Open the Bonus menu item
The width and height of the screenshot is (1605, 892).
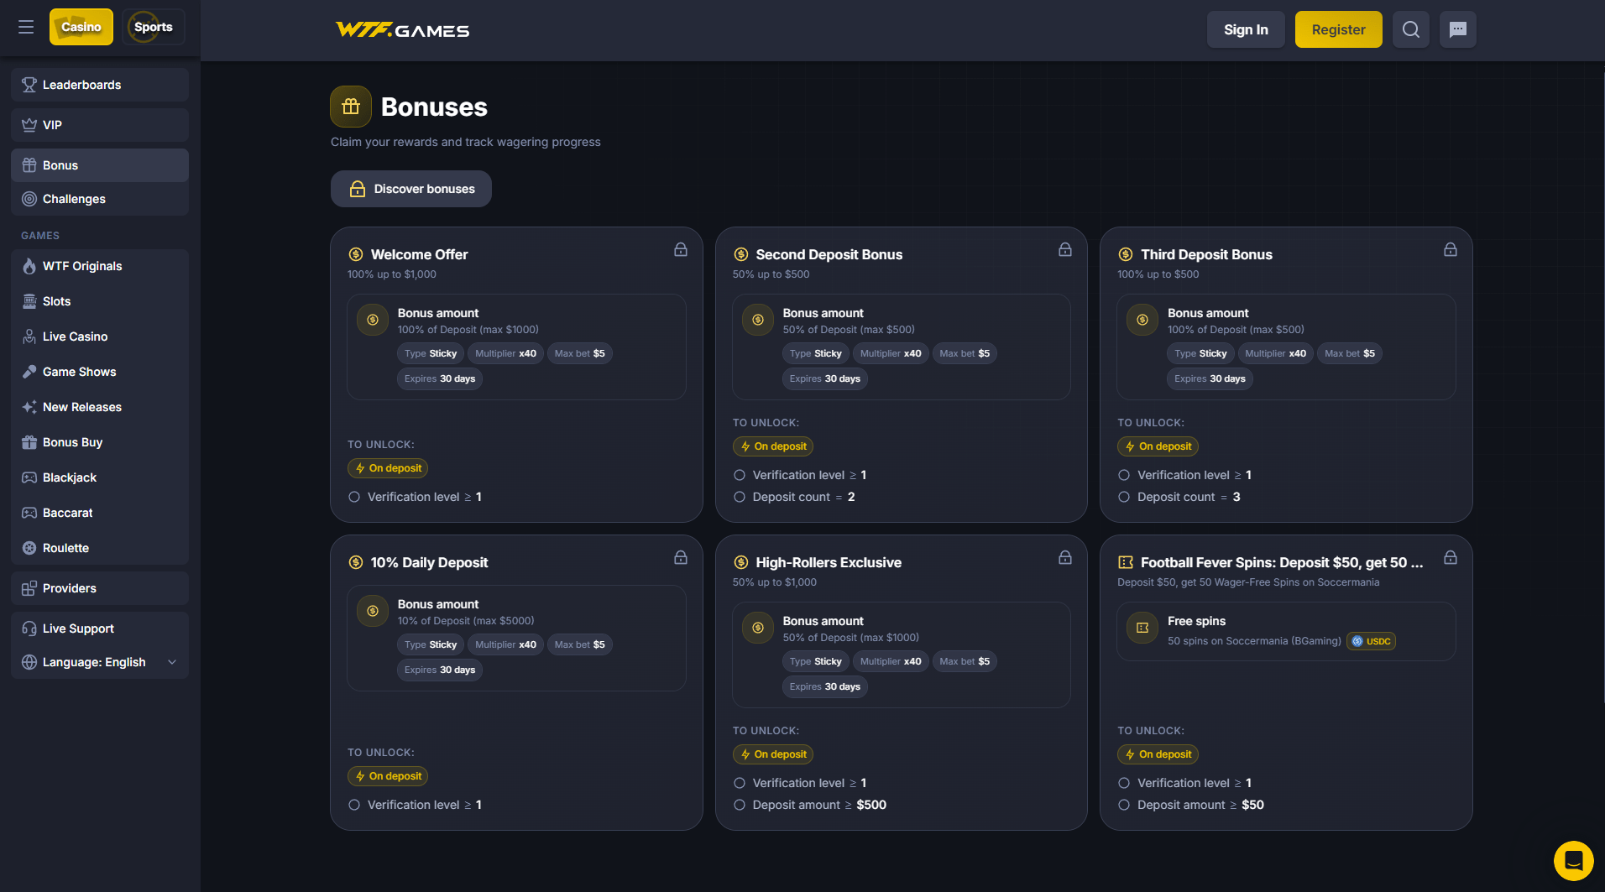[x=100, y=165]
